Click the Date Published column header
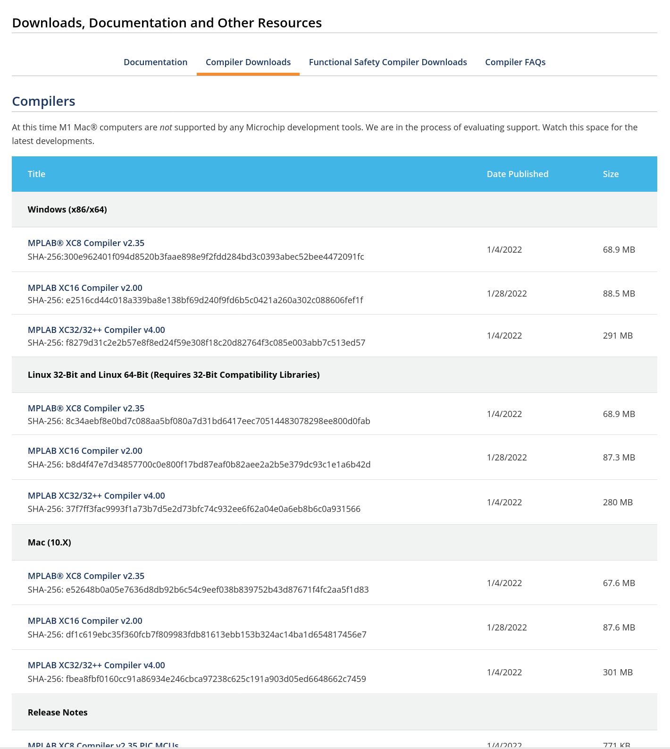The width and height of the screenshot is (670, 749). pyautogui.click(x=518, y=174)
